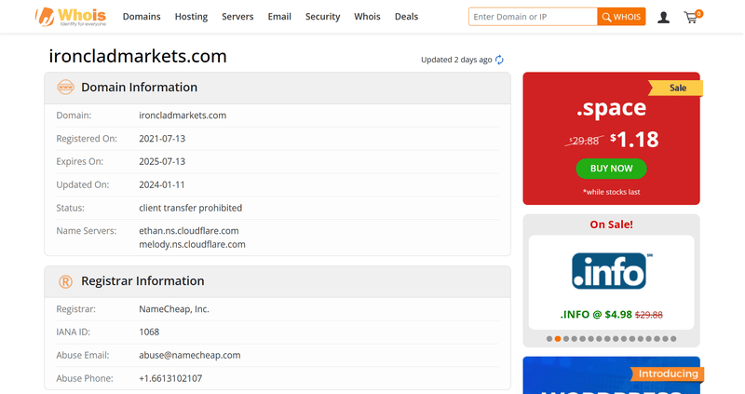Click the On Sale! heading
The height and width of the screenshot is (394, 745).
click(x=611, y=224)
